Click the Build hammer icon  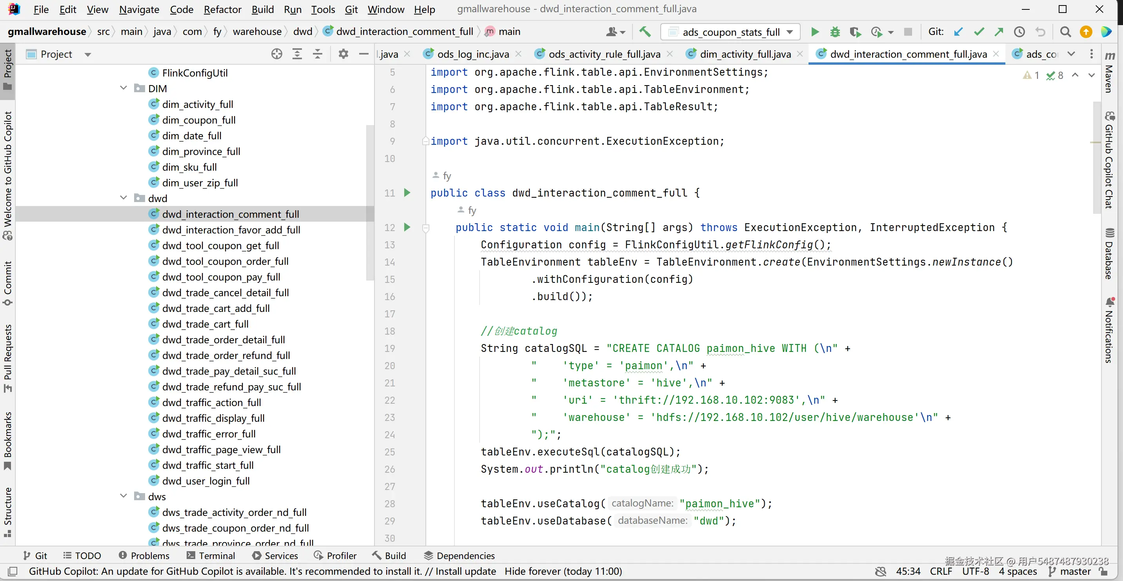point(645,32)
